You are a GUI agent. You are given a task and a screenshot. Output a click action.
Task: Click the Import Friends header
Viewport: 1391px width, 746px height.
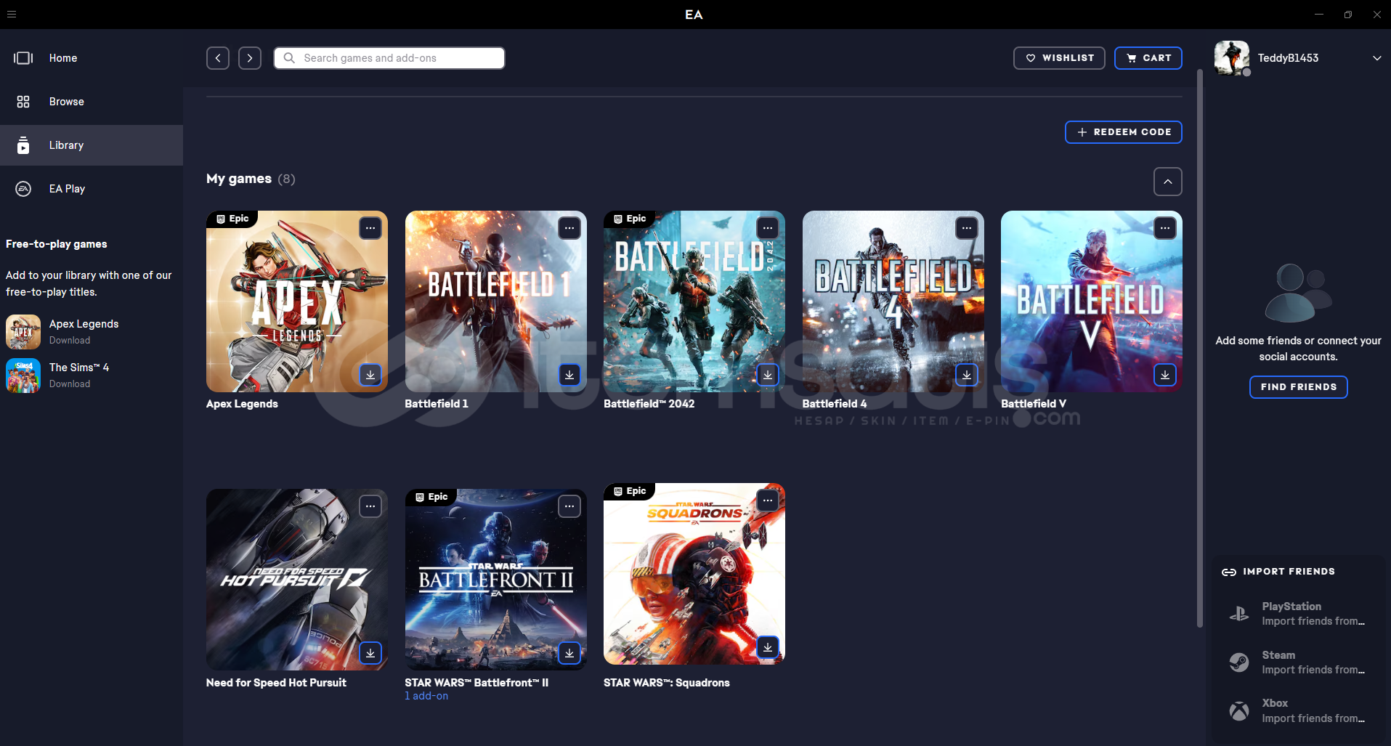(x=1278, y=572)
